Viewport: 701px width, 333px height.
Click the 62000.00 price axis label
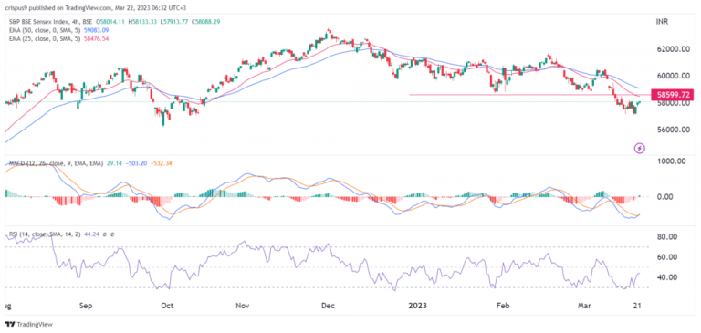[x=671, y=49]
